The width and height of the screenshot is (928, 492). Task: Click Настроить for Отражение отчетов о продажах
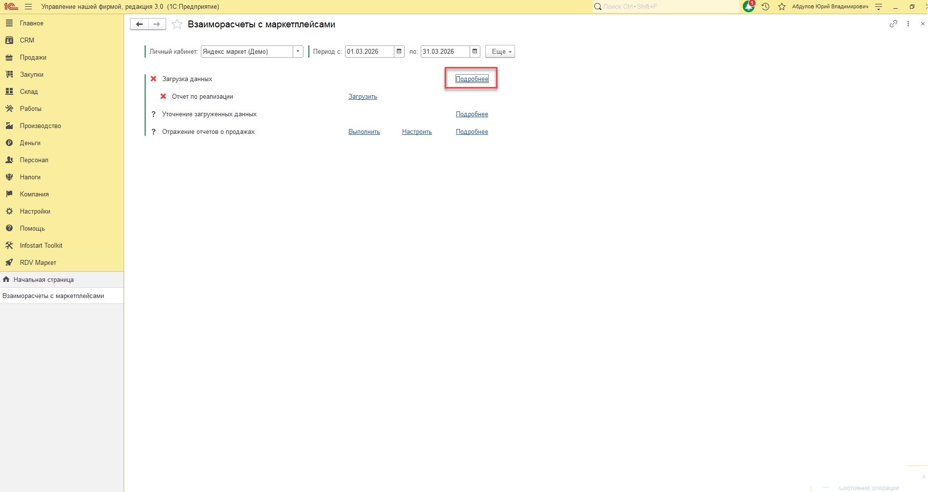(x=417, y=131)
